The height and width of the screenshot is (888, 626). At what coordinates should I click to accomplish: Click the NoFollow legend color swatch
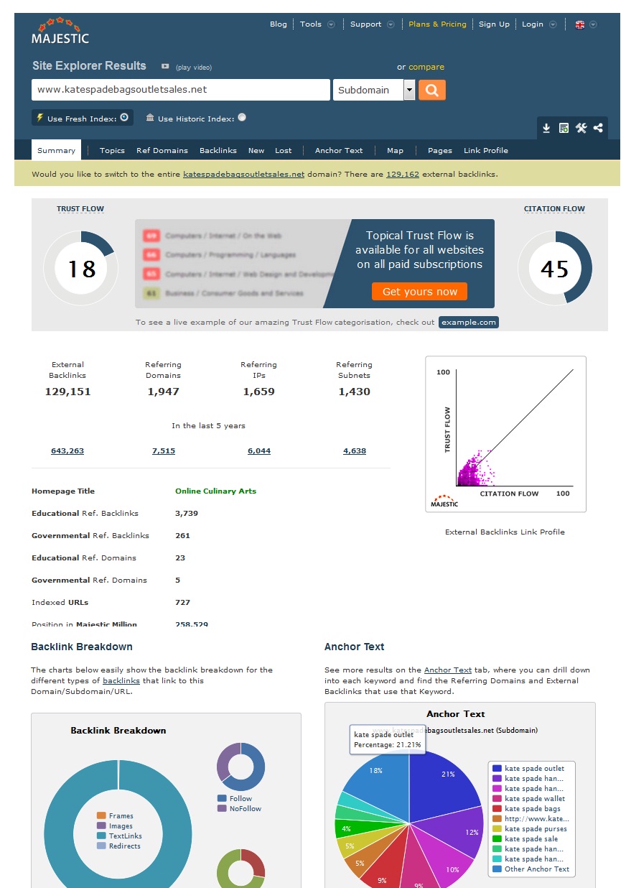[x=222, y=809]
